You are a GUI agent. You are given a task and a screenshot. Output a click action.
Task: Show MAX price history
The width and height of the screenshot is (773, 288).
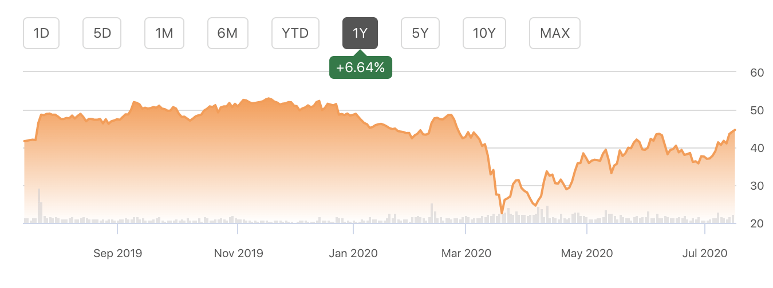[x=555, y=33]
